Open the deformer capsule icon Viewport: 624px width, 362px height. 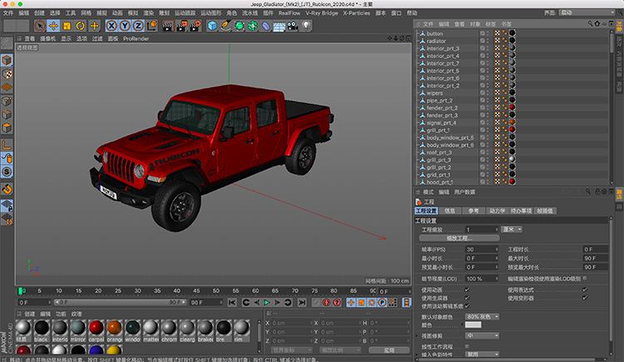(x=266, y=26)
